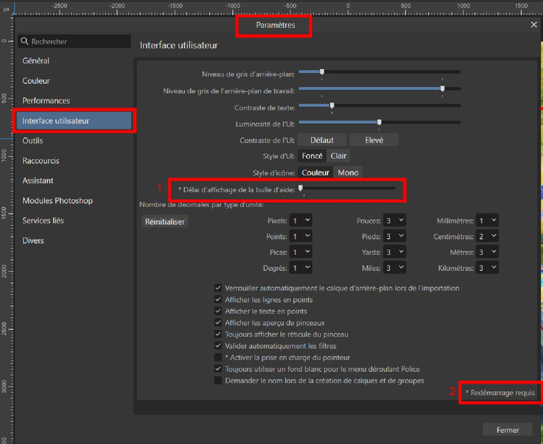Open Yards decimals dropdown

point(395,252)
